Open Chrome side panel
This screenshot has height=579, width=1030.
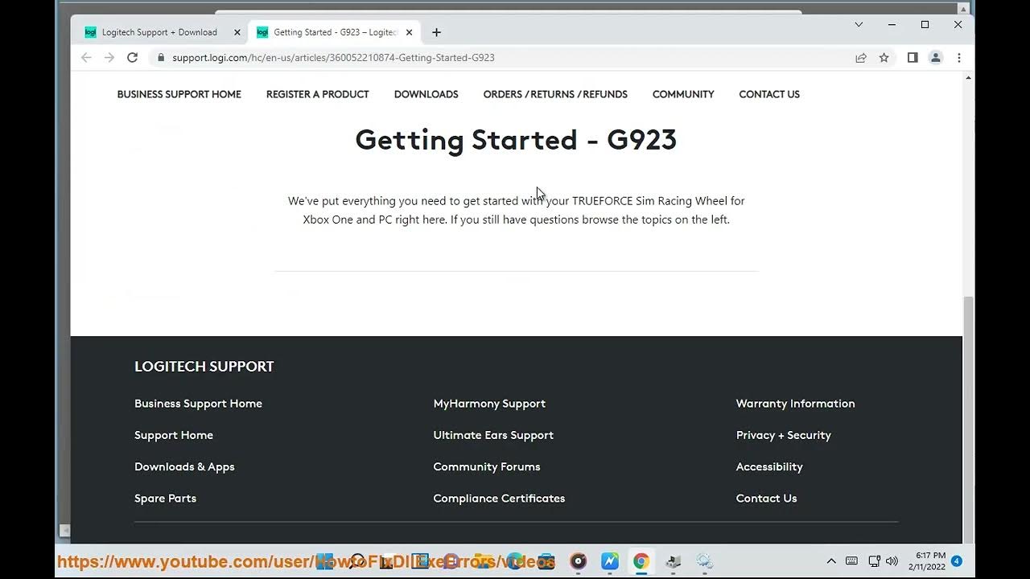(x=913, y=58)
